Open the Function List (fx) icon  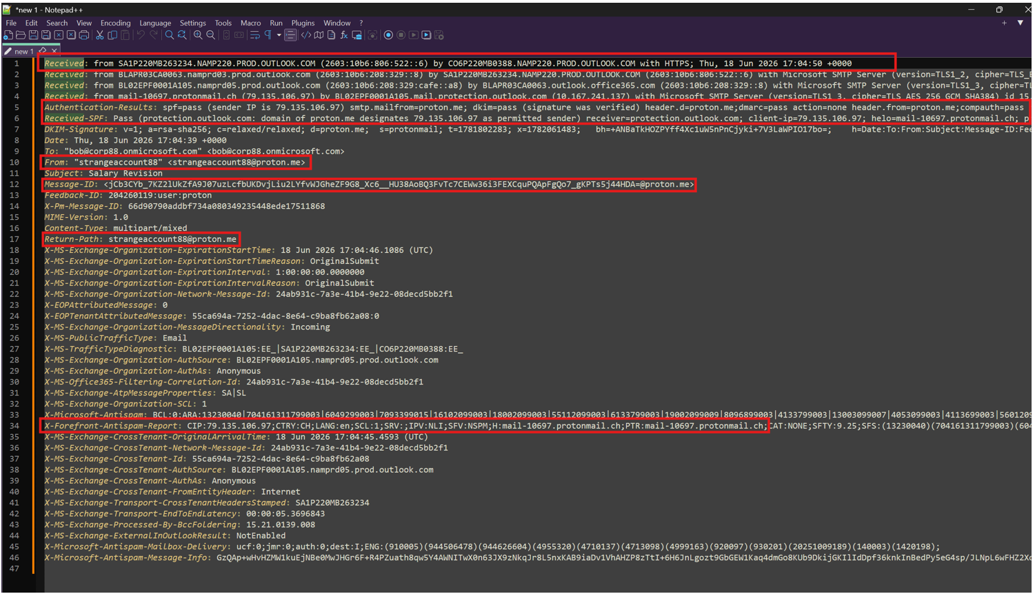click(x=343, y=35)
